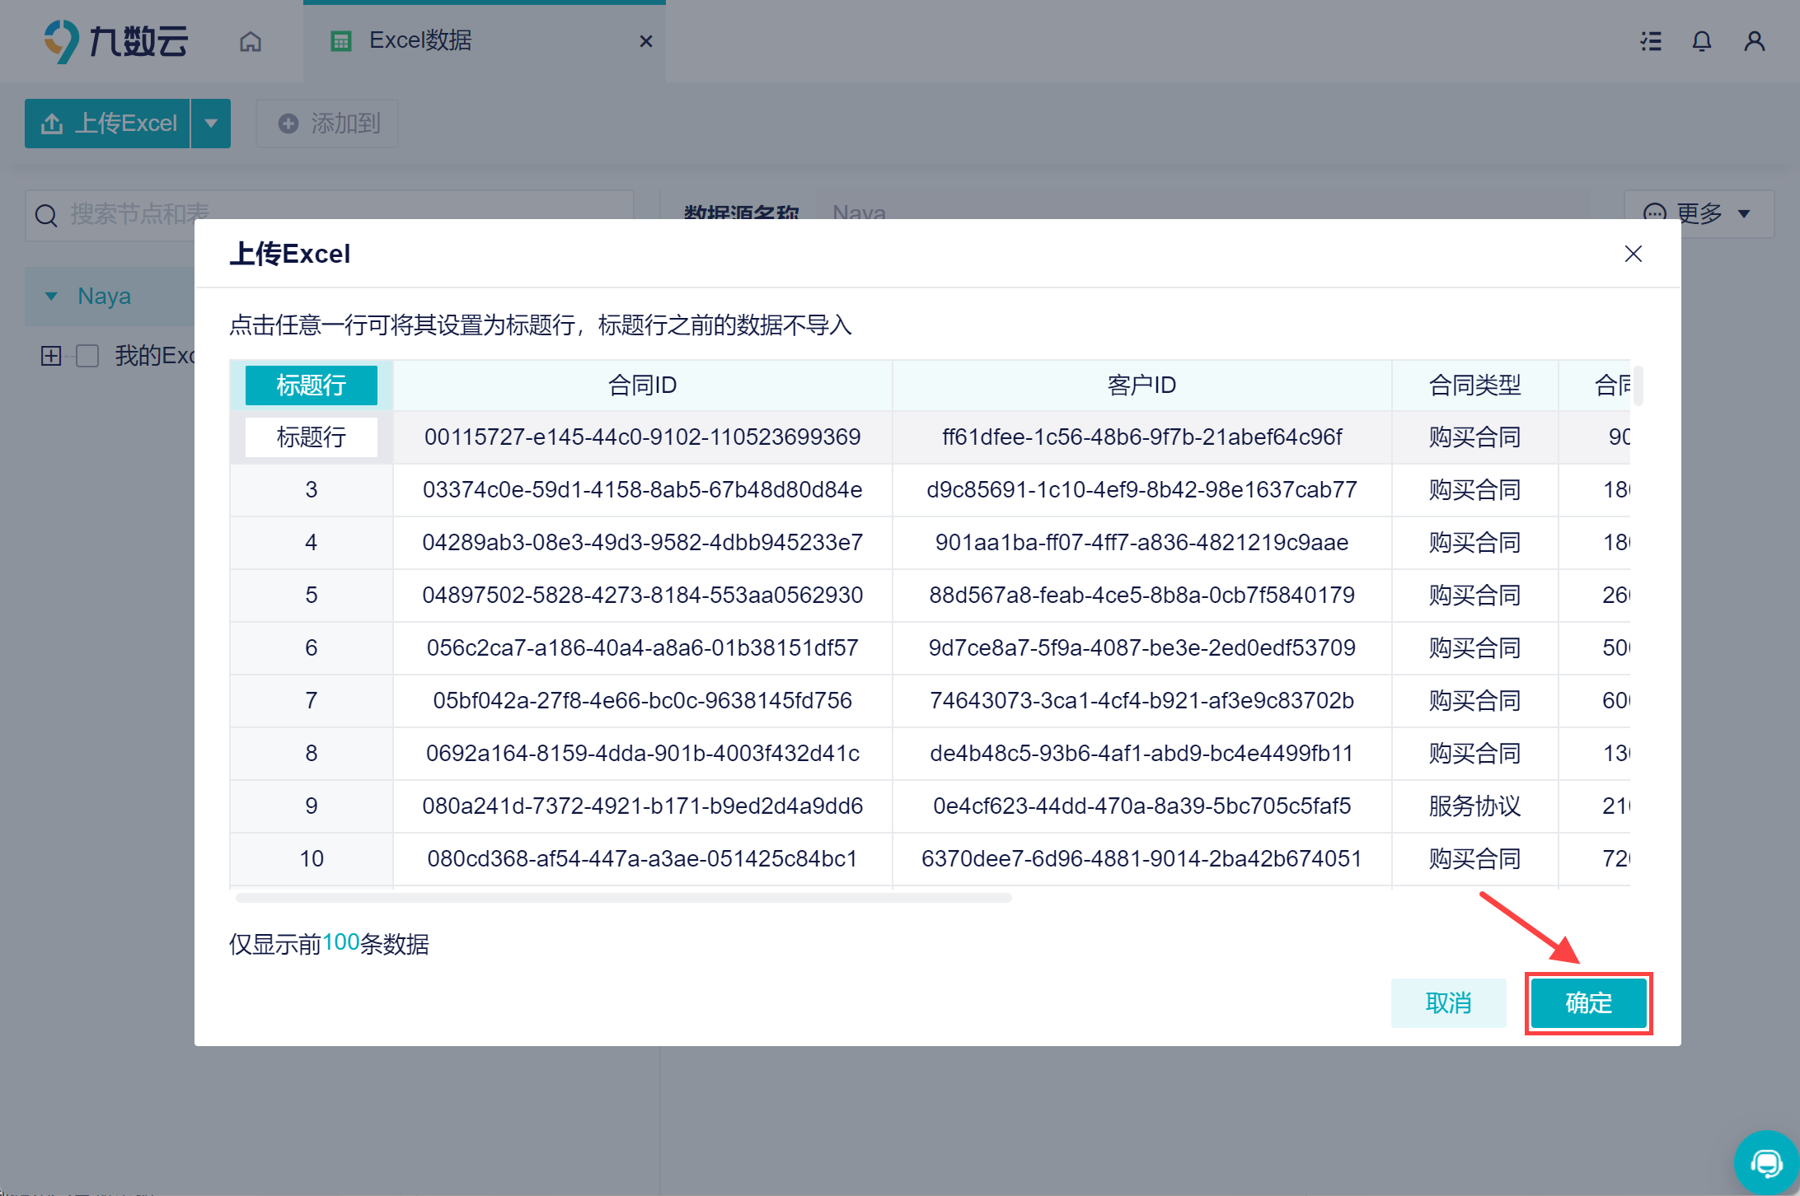Open the 上传Excel dropdown arrow
Image resolution: width=1800 pixels, height=1196 pixels.
[x=211, y=124]
